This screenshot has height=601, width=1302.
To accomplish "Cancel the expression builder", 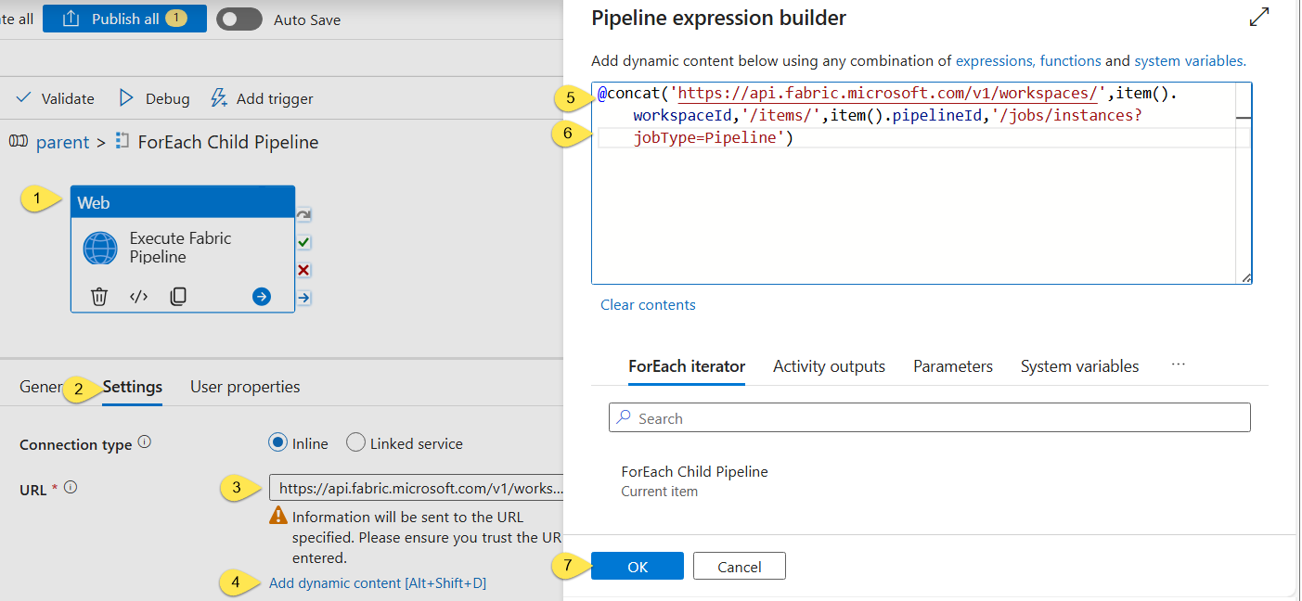I will tap(740, 566).
